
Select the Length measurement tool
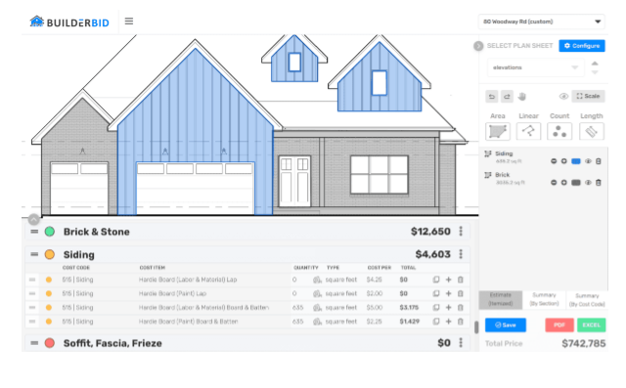pos(591,131)
